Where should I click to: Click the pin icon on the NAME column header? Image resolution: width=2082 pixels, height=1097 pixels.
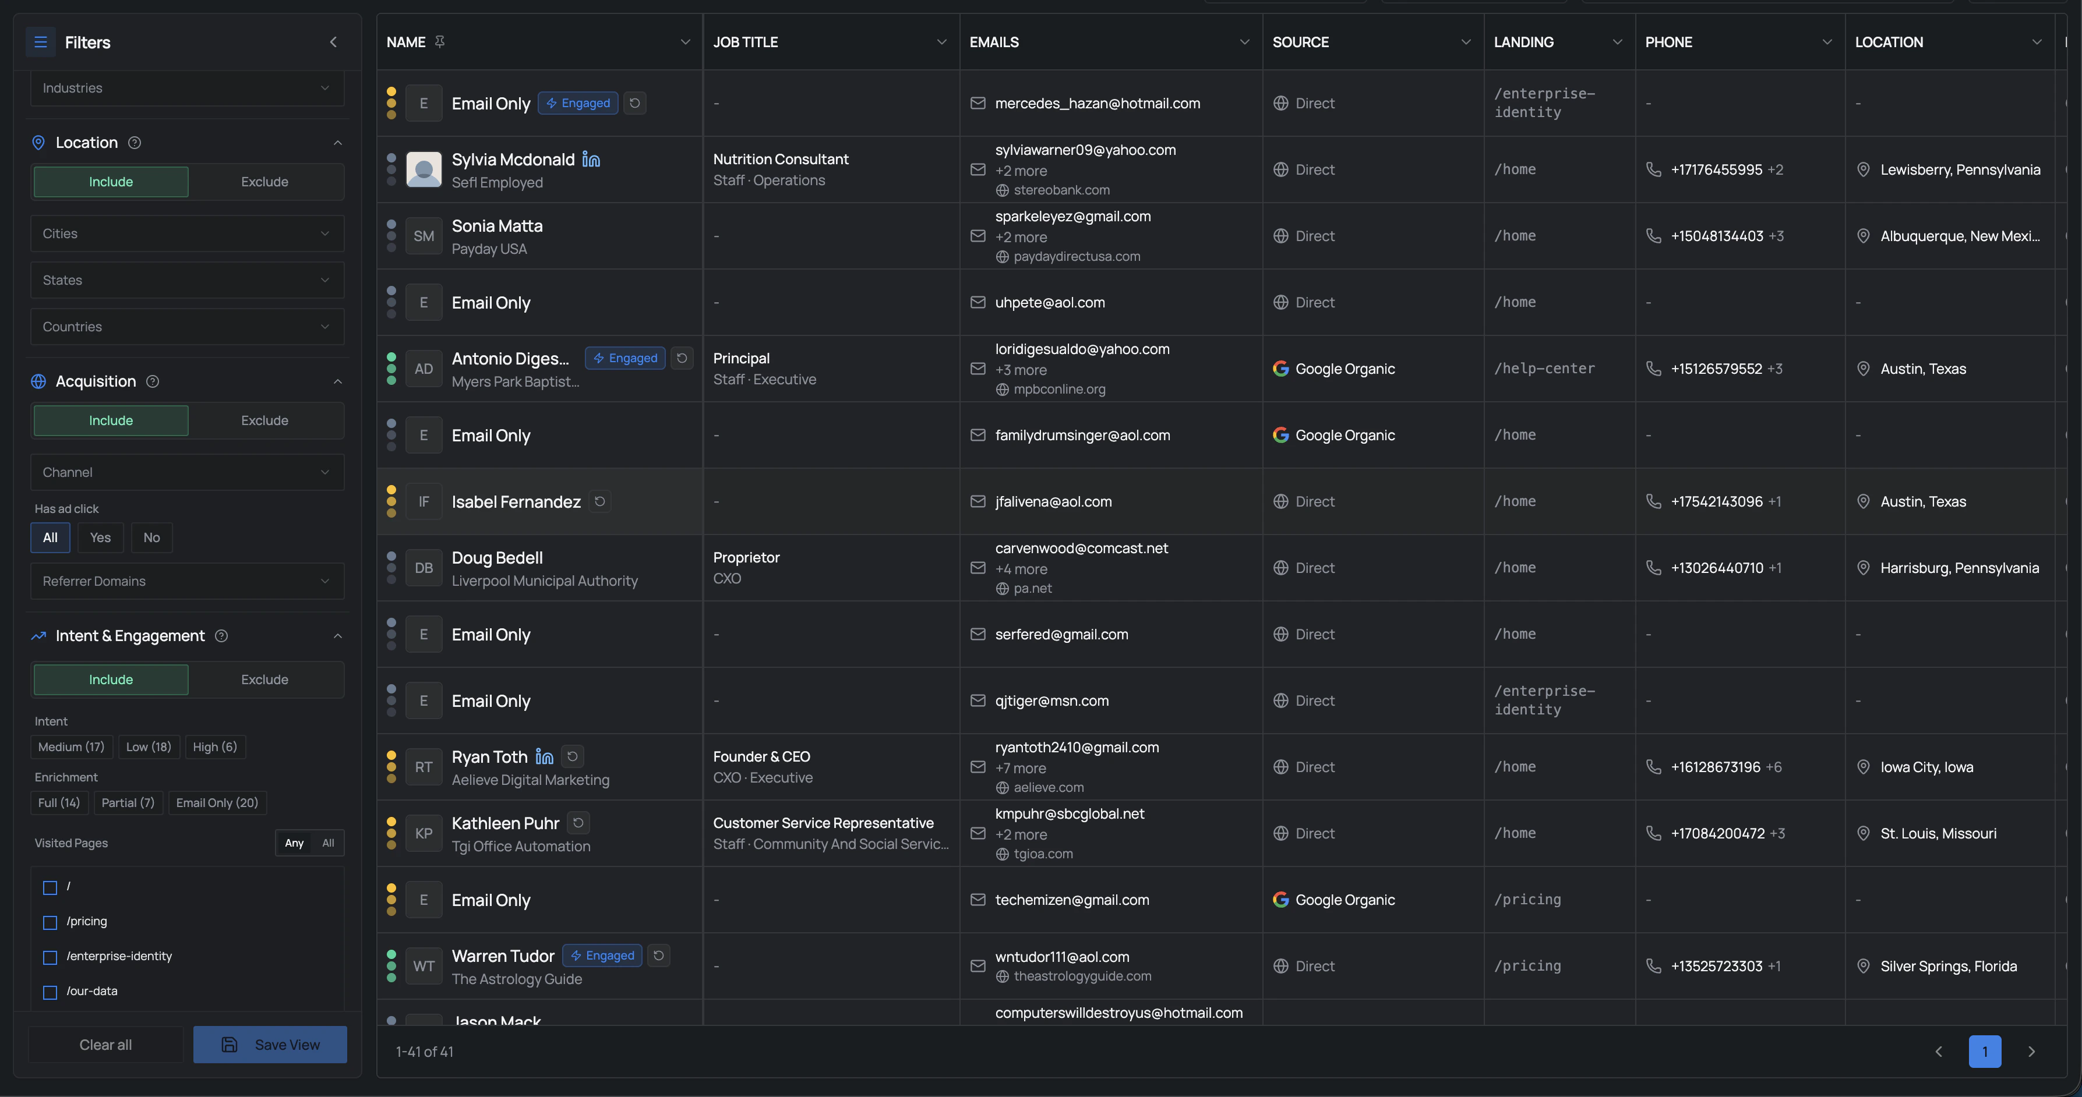pyautogui.click(x=440, y=41)
